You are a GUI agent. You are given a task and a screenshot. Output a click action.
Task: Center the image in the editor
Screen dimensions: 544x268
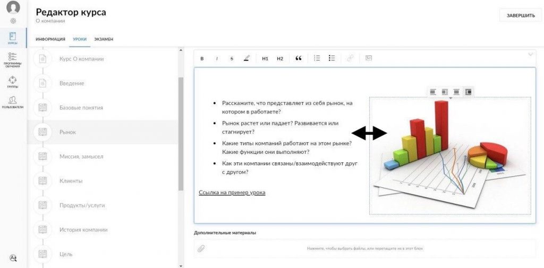pyautogui.click(x=456, y=92)
